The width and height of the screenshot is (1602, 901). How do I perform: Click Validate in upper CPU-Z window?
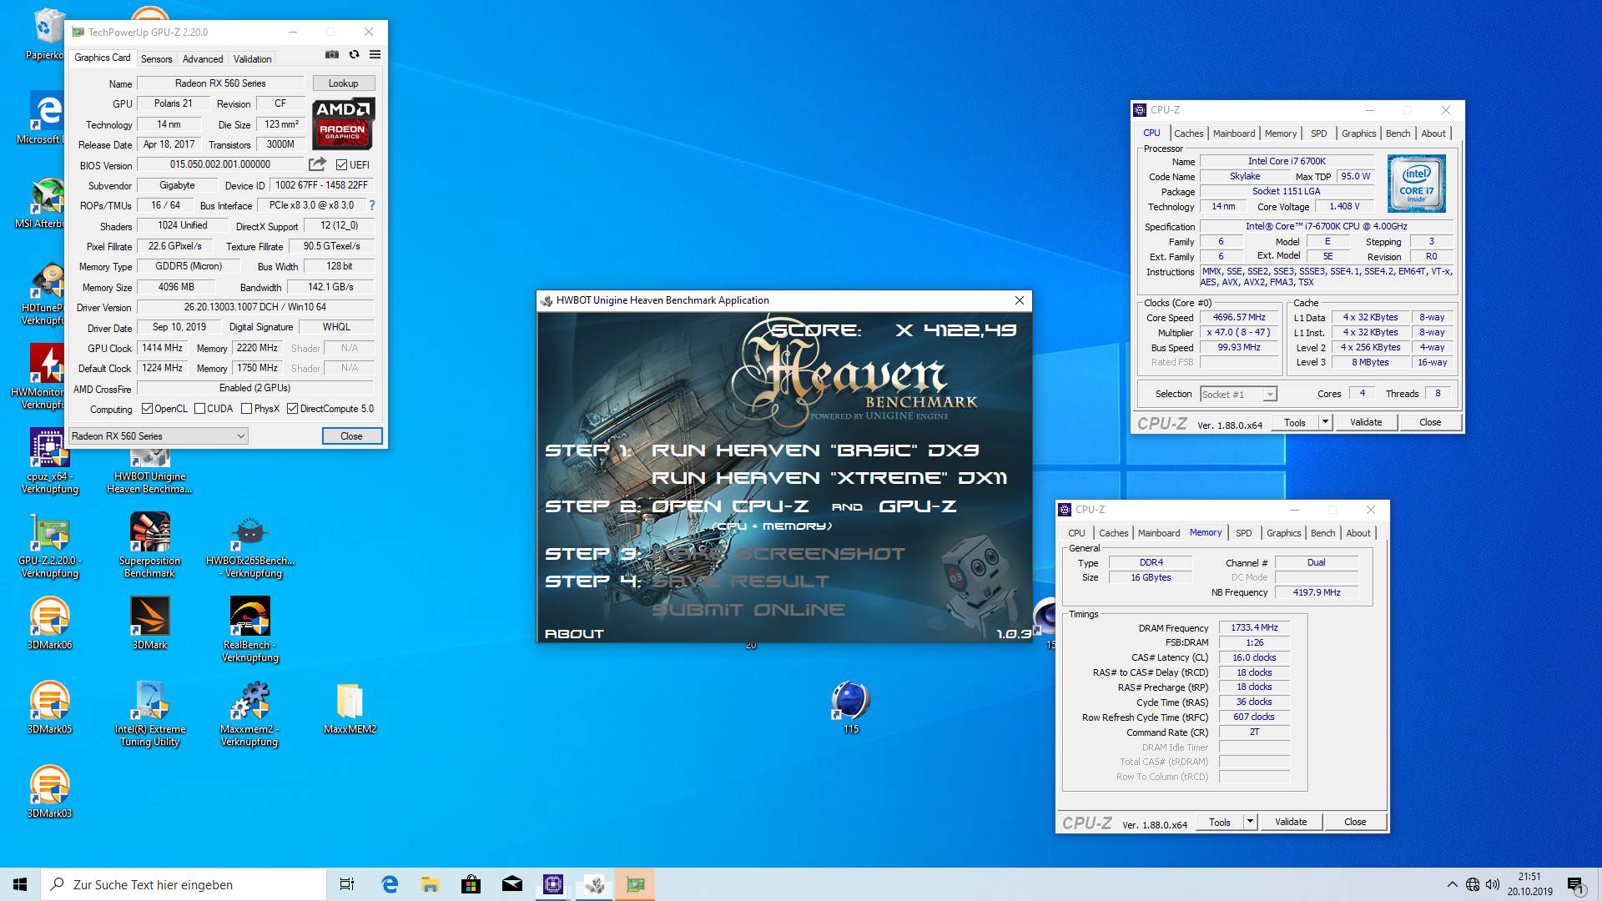pos(1366,422)
